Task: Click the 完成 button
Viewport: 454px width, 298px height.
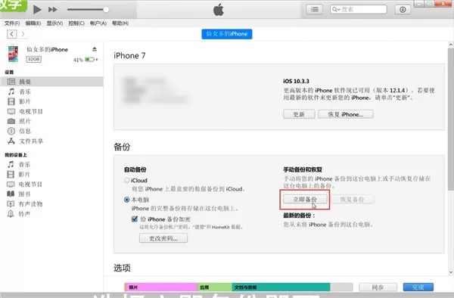Action: [x=418, y=287]
